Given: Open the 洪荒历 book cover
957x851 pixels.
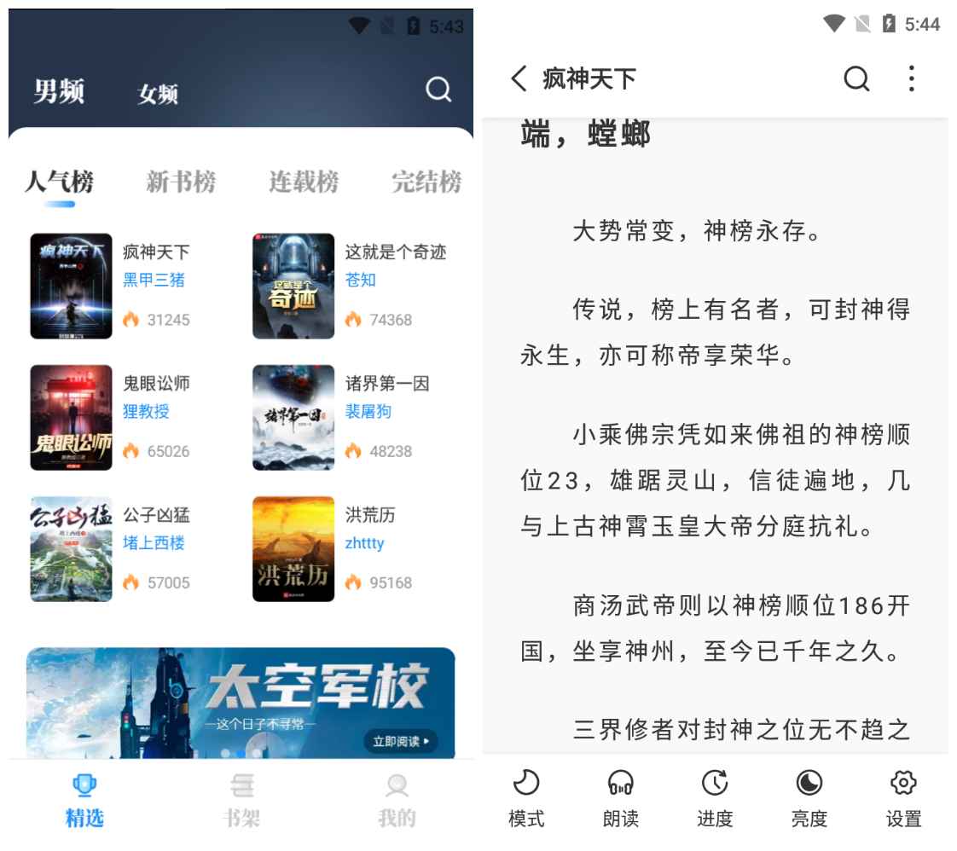Looking at the screenshot, I should 293,549.
